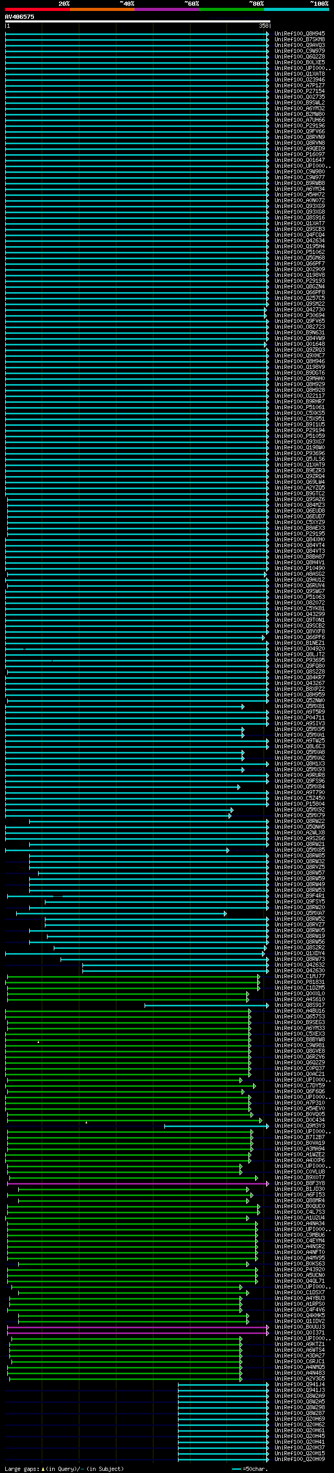This screenshot has width=334, height=1473.
Task: Open hit UniRef100_Q8H945
Action: click(300, 34)
